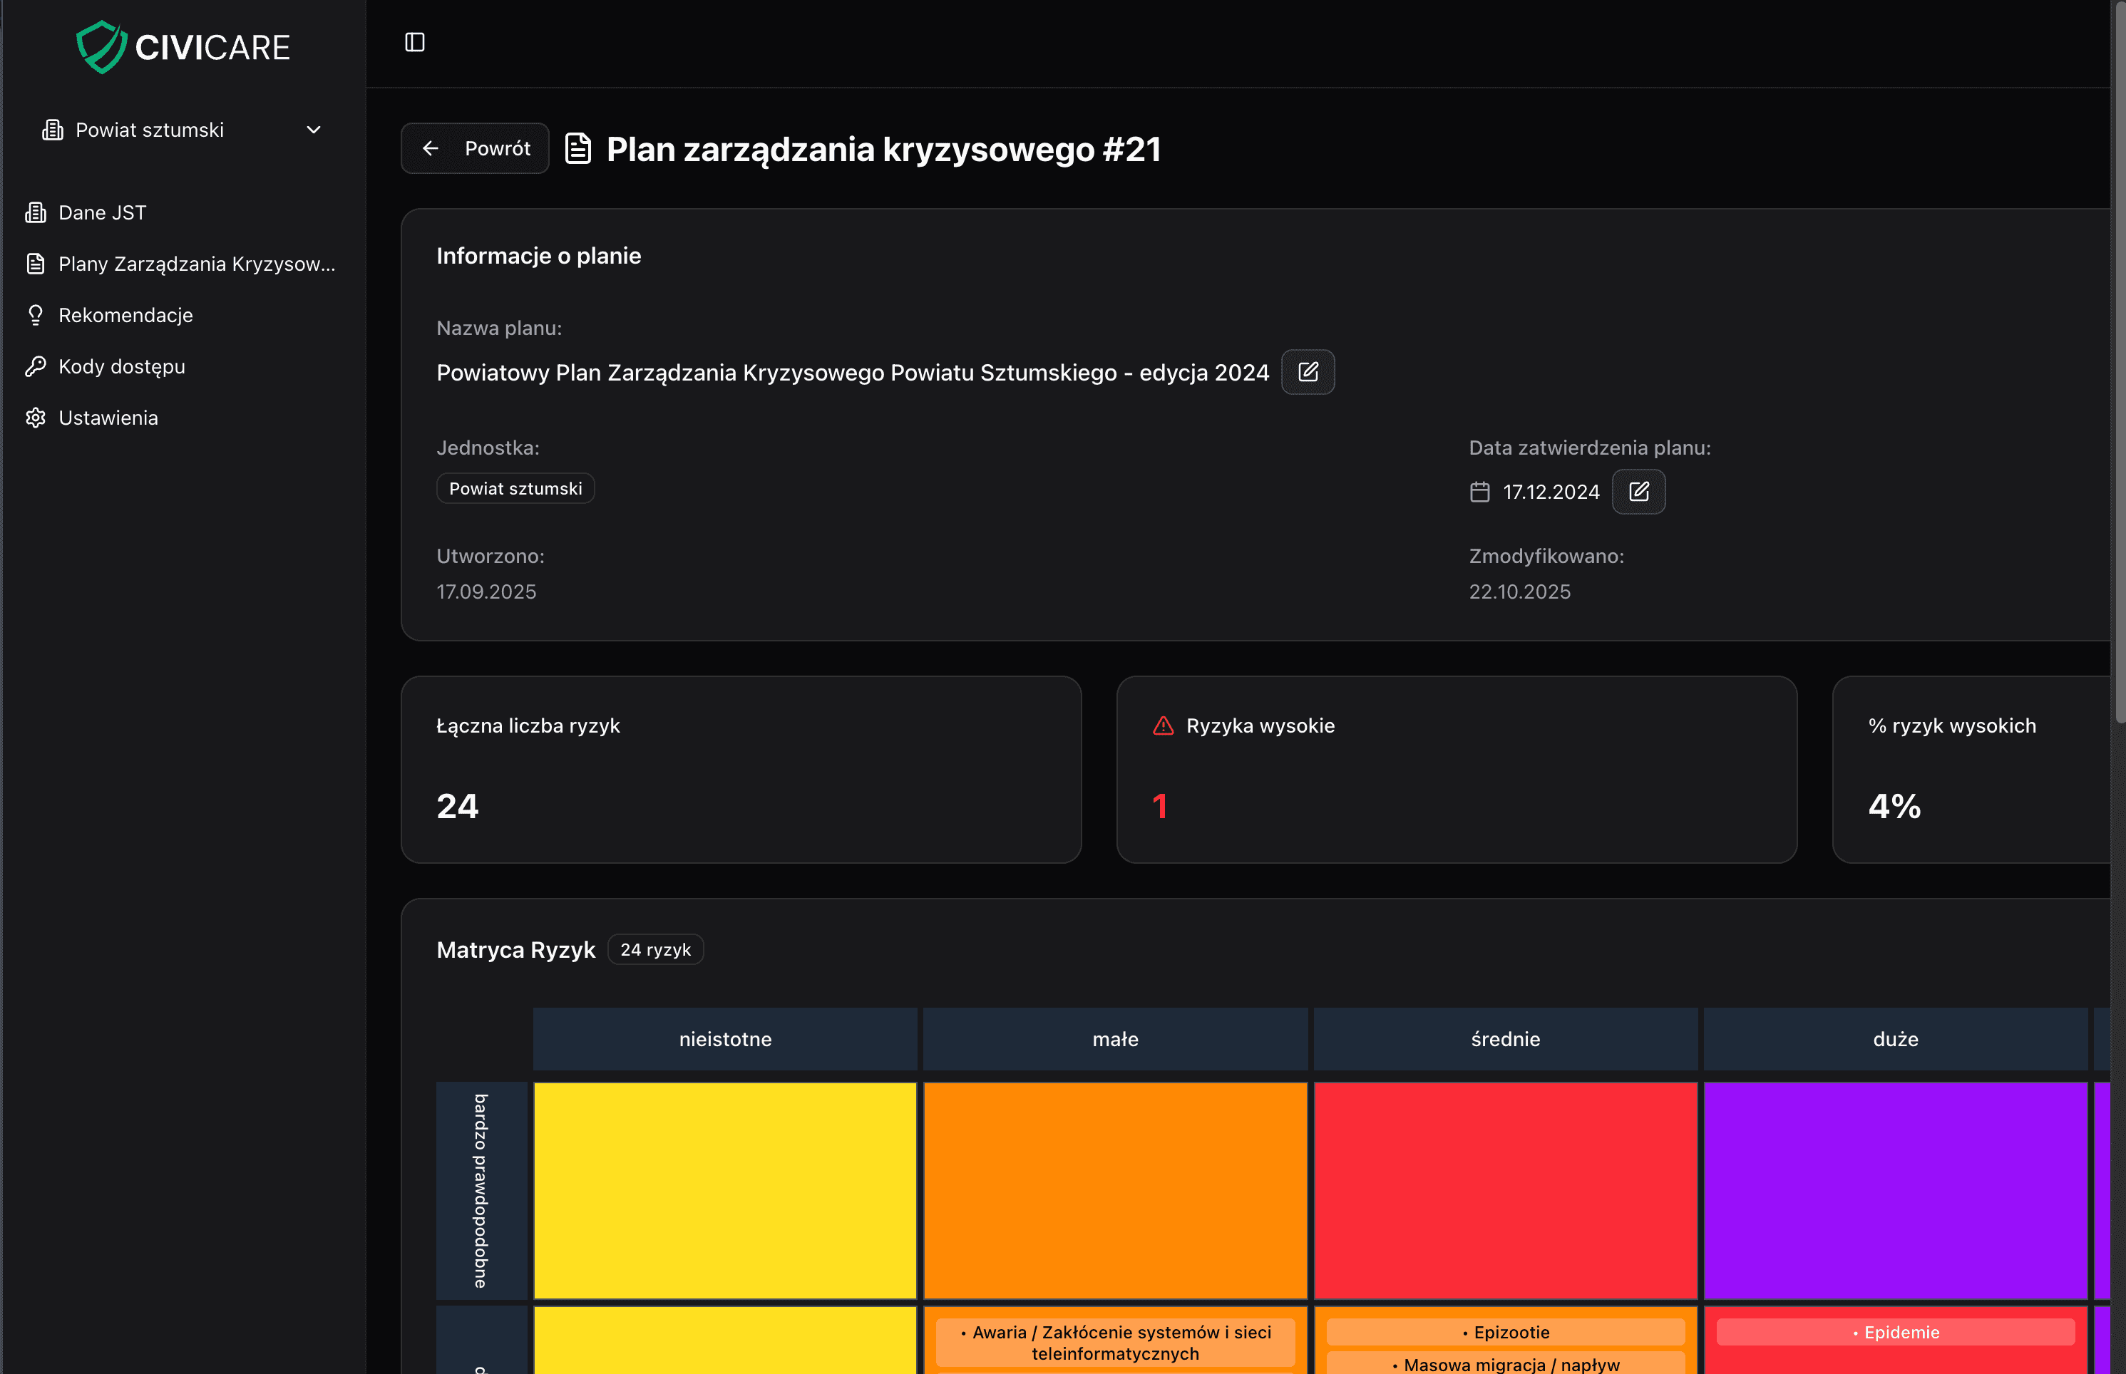Open Awaria systemów i sieci teleinformatycznych risk
2126x1374 pixels.
1115,1343
